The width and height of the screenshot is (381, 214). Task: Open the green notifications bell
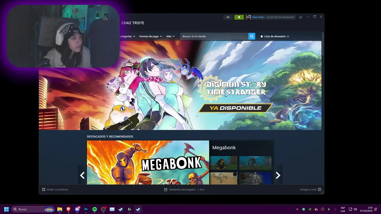(x=239, y=17)
